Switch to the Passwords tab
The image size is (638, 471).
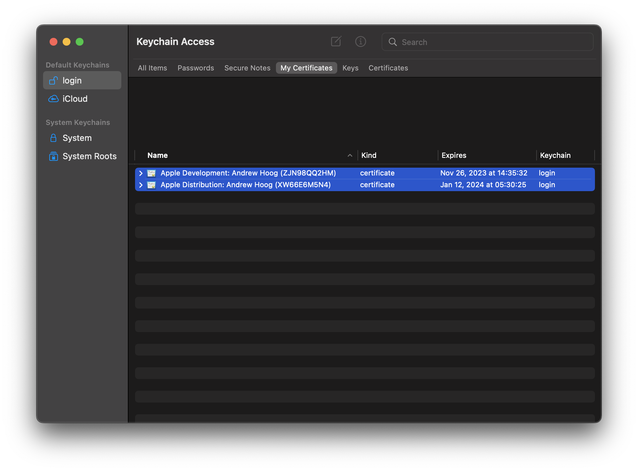click(x=196, y=68)
